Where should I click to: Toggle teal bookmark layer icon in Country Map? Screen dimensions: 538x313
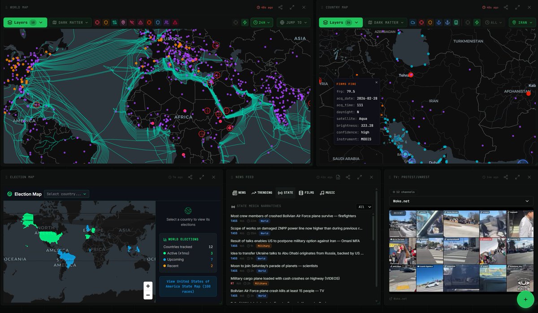point(456,22)
